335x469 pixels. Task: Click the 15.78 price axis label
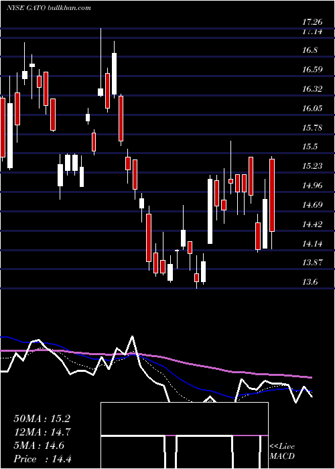pyautogui.click(x=312, y=128)
